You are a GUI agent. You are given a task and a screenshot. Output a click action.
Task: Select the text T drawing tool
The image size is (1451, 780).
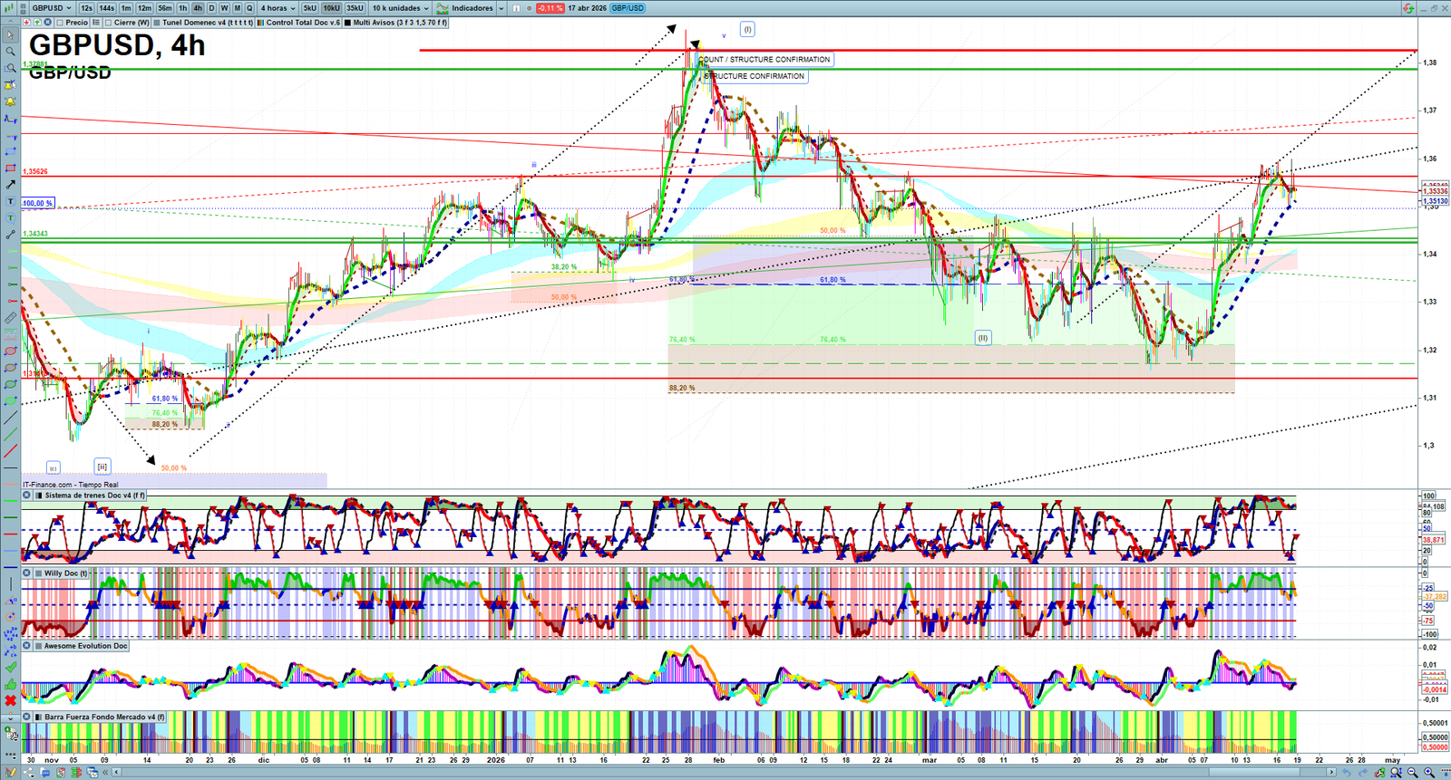pyautogui.click(x=10, y=201)
